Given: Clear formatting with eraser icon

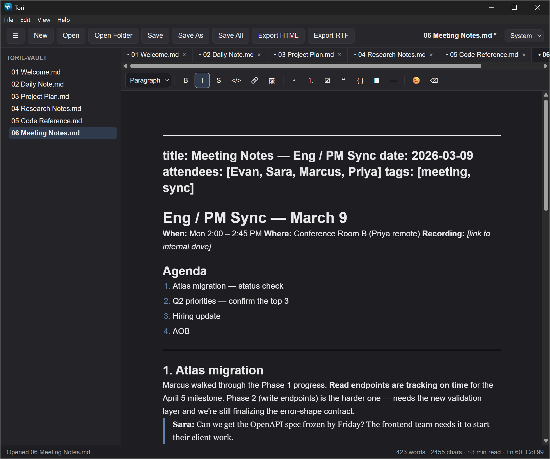Looking at the screenshot, I should (x=434, y=81).
